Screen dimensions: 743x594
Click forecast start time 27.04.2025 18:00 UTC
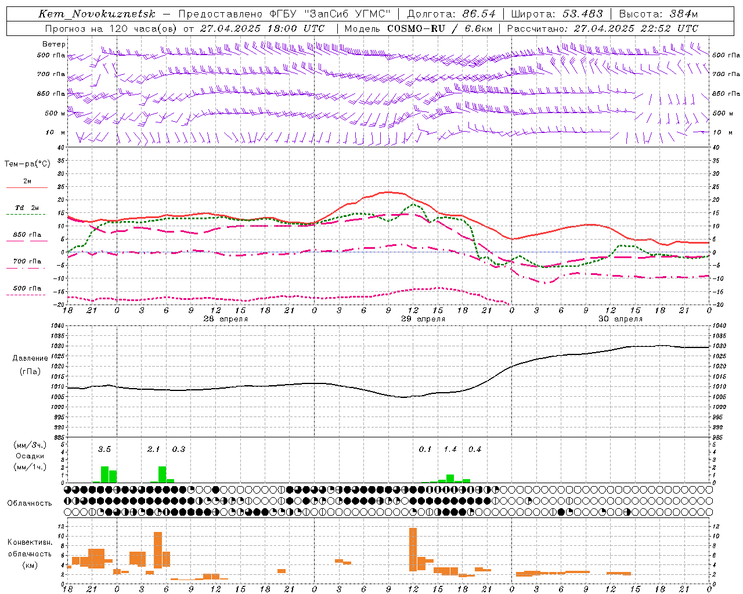click(x=262, y=28)
